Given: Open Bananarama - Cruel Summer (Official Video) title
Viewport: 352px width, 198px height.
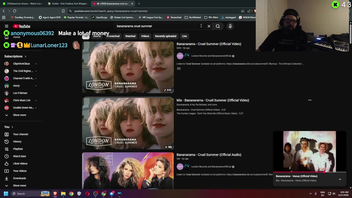Looking at the screenshot, I should [209, 44].
